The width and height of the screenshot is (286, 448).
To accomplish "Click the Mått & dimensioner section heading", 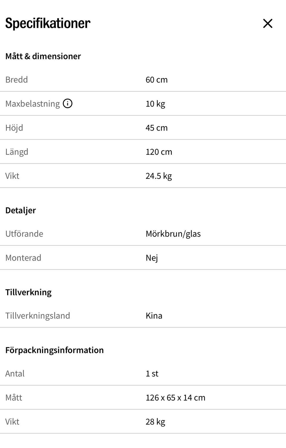I will click(x=43, y=56).
